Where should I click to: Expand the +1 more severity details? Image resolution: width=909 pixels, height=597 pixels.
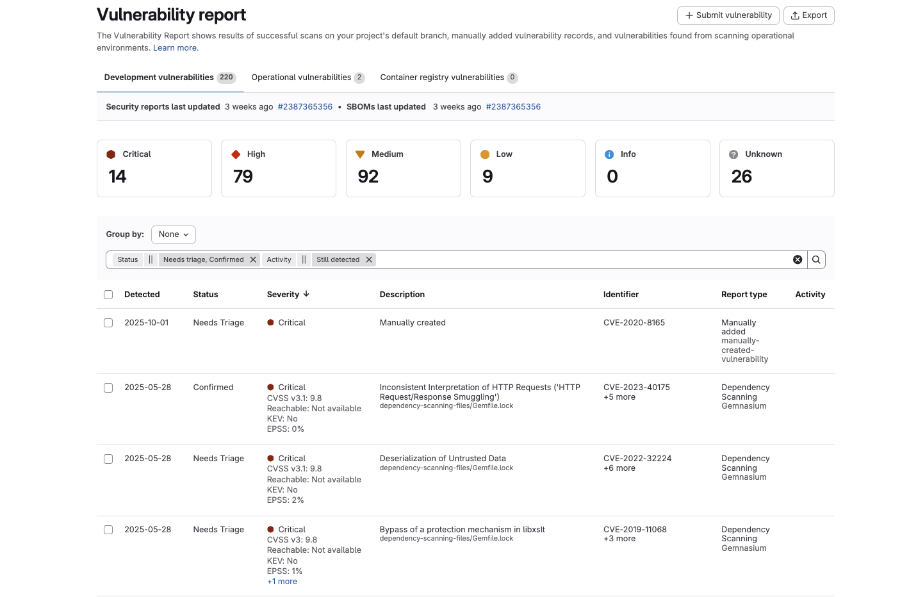pyautogui.click(x=282, y=582)
